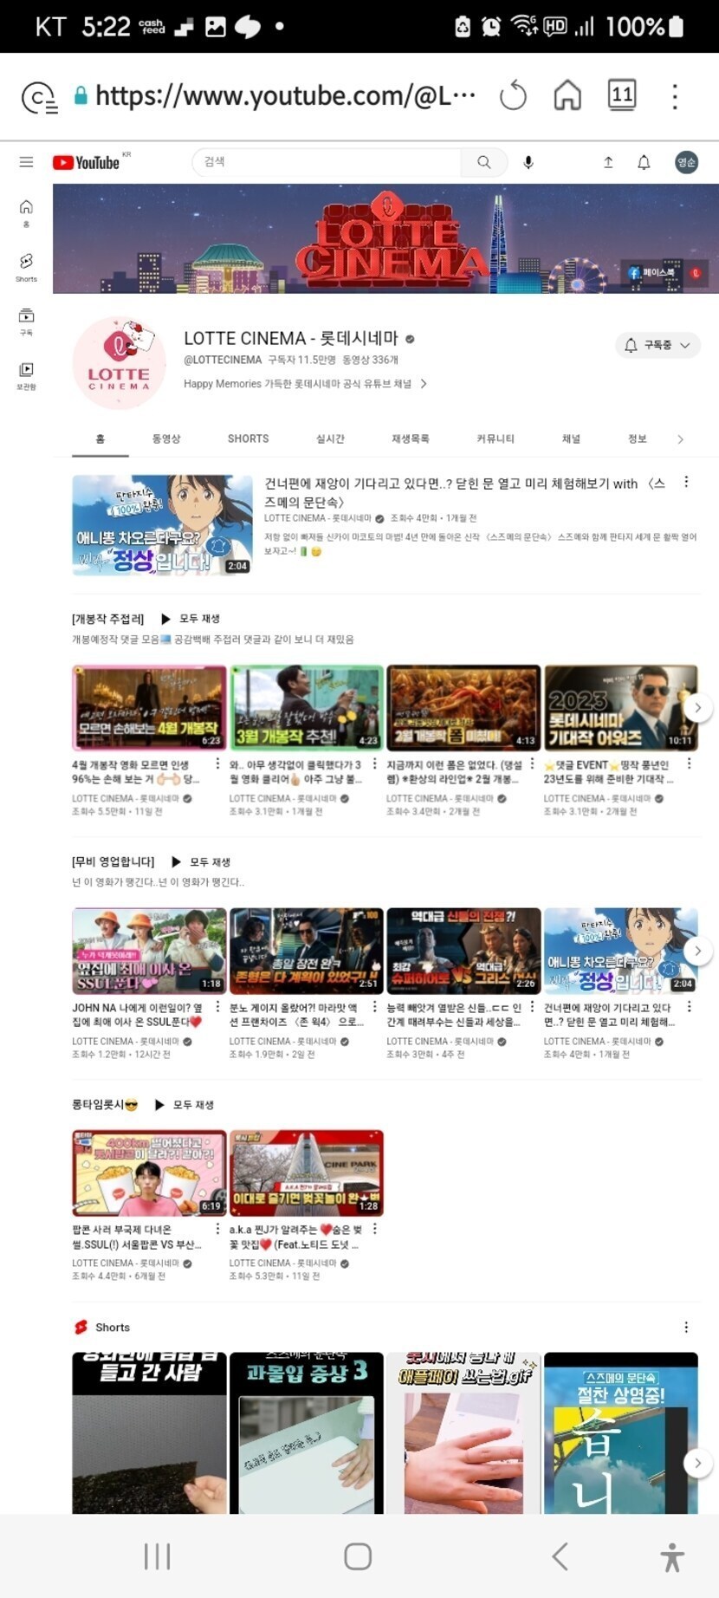Click 모두 재생 for 무비 영업합니다
The height and width of the screenshot is (1598, 719).
[x=202, y=862]
